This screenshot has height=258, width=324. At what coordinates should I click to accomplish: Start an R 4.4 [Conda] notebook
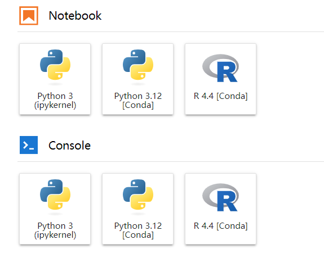[x=221, y=79]
